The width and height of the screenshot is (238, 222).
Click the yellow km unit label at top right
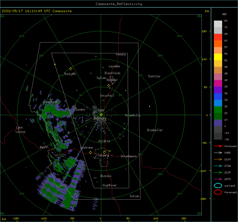(x=207, y=11)
